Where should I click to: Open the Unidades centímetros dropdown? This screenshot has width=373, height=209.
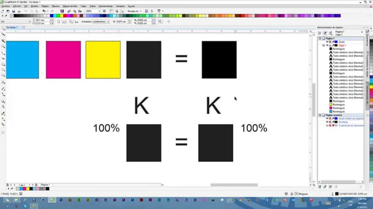[x=108, y=21]
